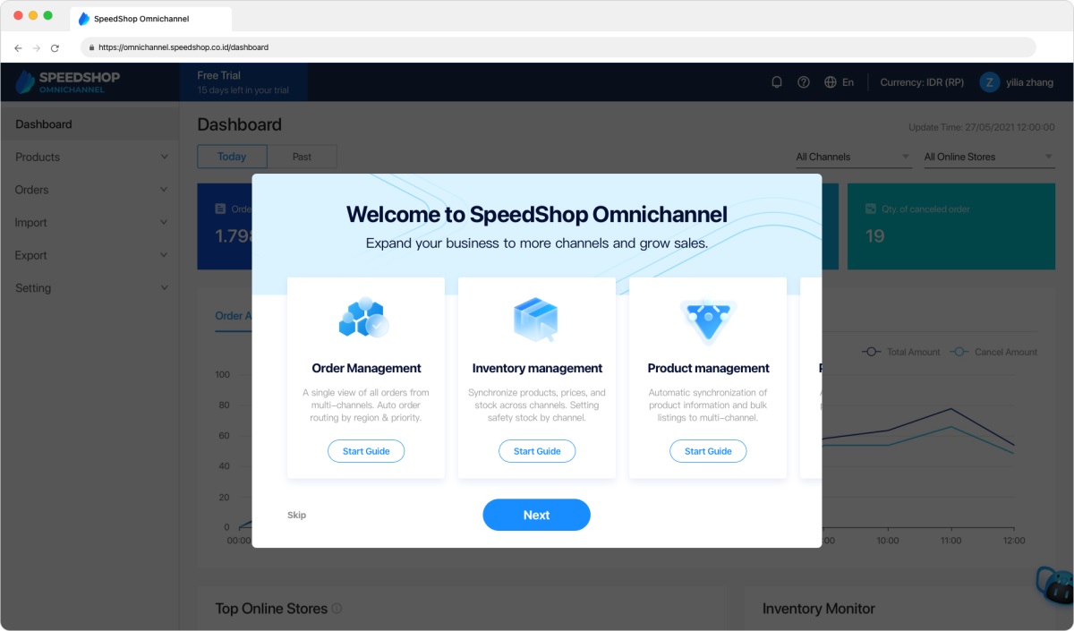Toggle the Cancel Amount legend marker

[x=960, y=352]
